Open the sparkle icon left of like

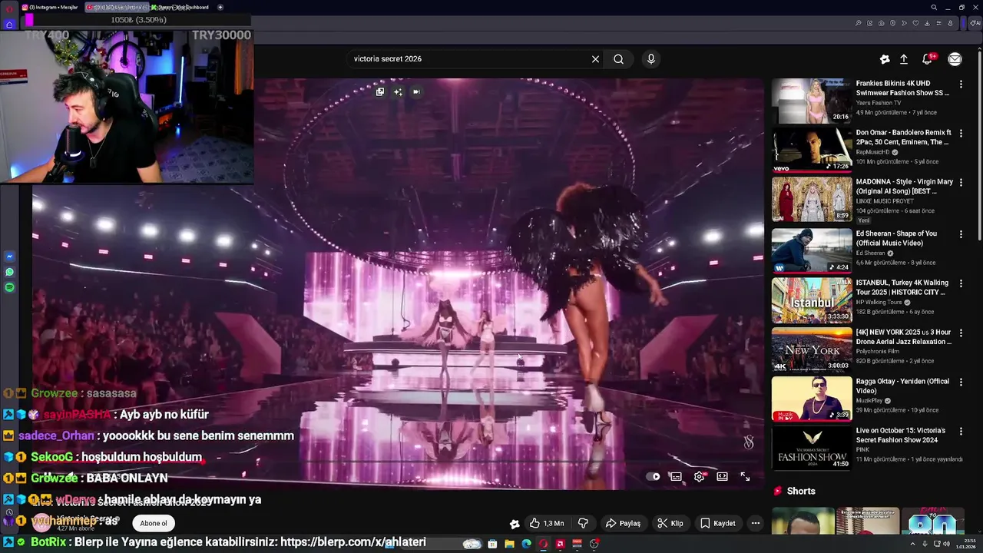515,524
